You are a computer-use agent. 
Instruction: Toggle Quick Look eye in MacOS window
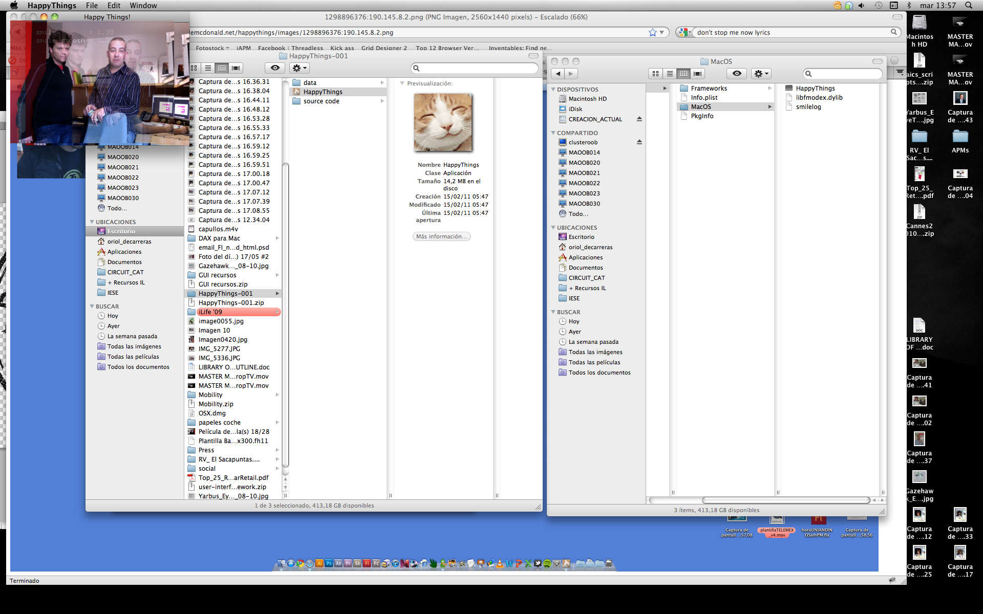[737, 74]
